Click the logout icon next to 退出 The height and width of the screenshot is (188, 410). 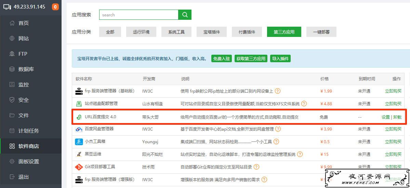12,177
